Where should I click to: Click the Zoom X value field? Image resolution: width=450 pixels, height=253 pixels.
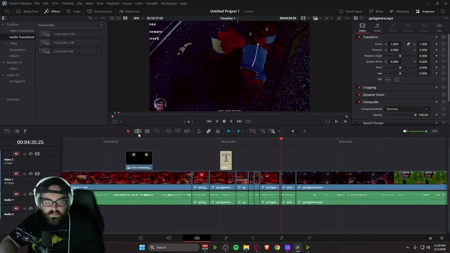[x=394, y=44]
